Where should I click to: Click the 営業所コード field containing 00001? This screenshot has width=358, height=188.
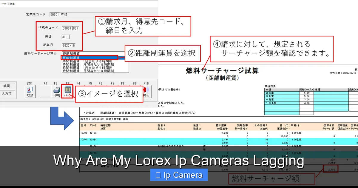point(55,14)
